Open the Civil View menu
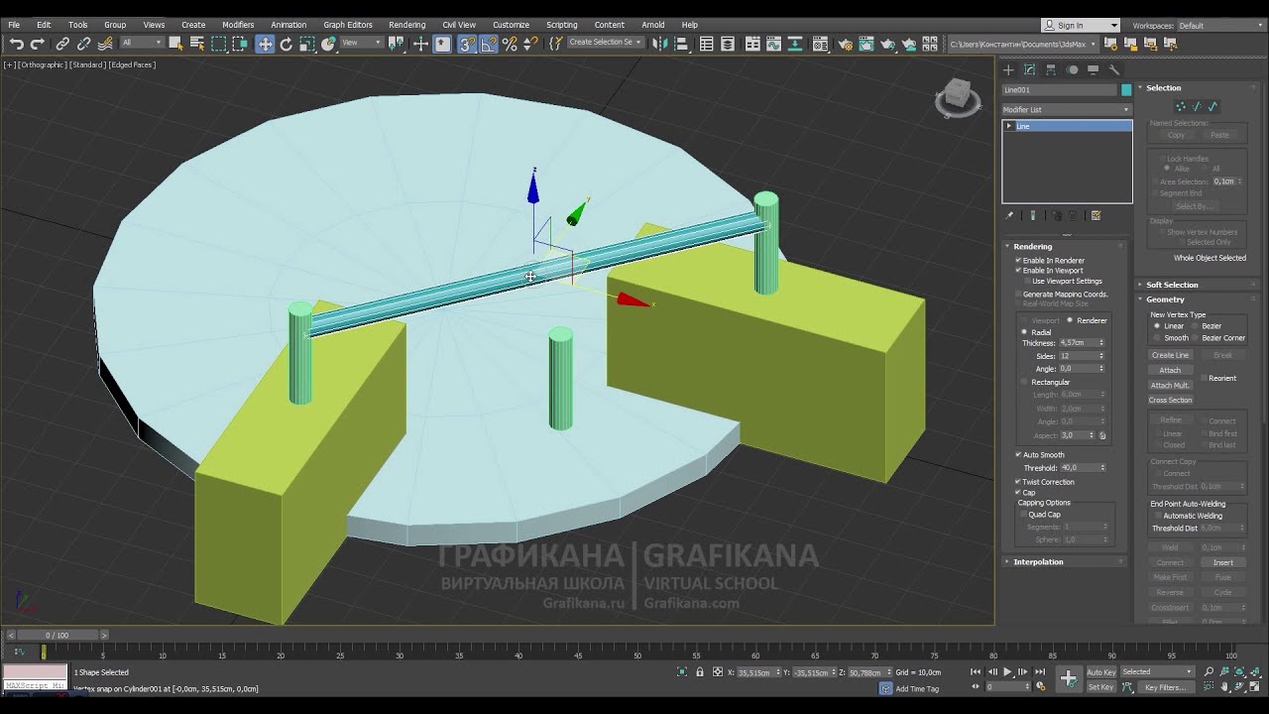This screenshot has width=1269, height=714. coord(458,25)
